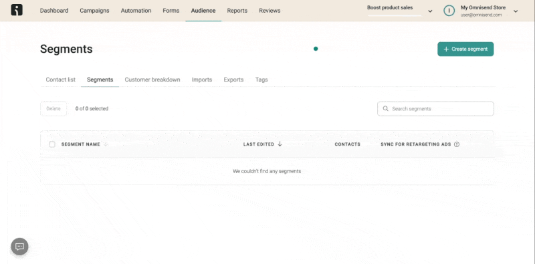Screen dimensions: 535x264
Task: Click the My Omnisend Store name
Action: 483,7
